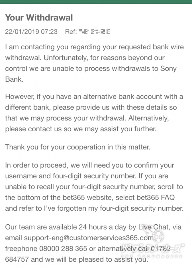
Task: Click the green header bar at the top
Action: [x=96, y=2]
